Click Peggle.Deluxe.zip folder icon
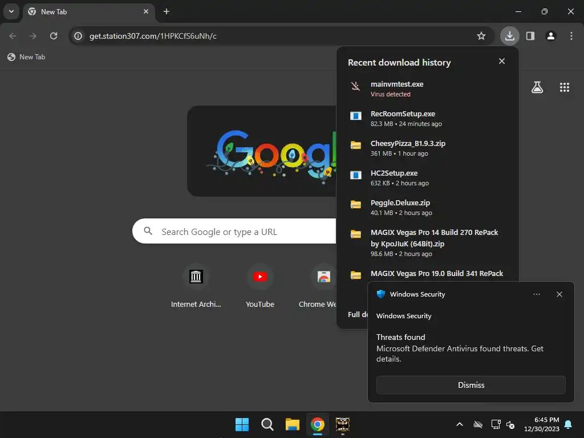This screenshot has height=438, width=584. [x=356, y=205]
